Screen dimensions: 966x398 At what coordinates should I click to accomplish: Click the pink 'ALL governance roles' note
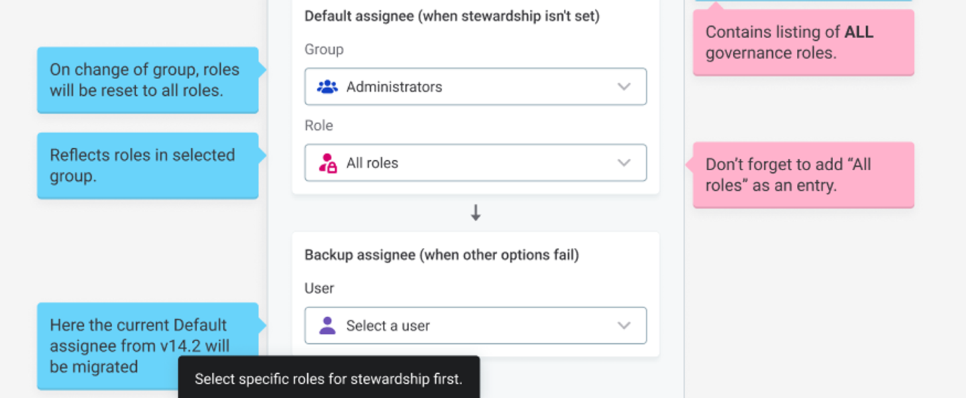point(803,42)
